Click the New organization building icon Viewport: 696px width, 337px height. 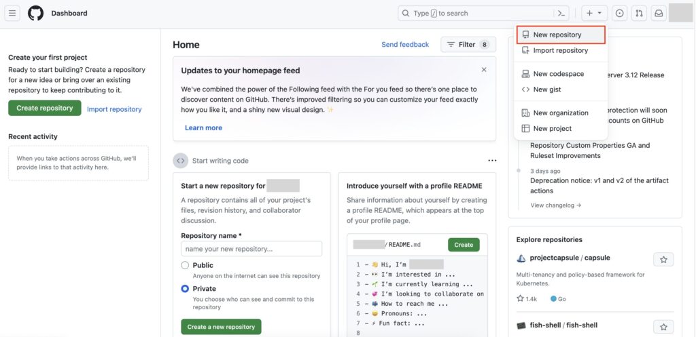point(525,113)
